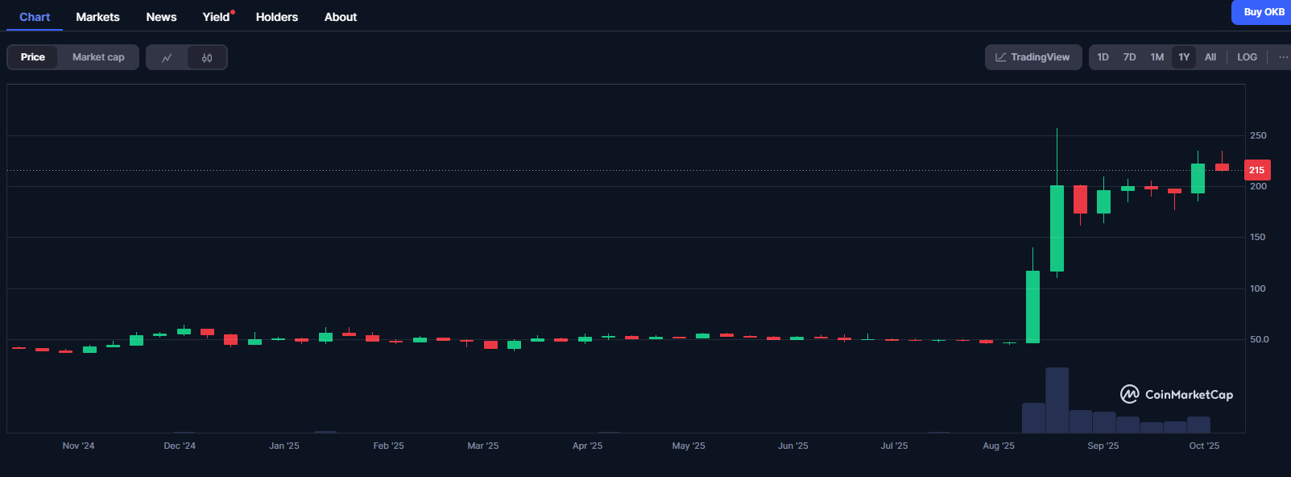Image resolution: width=1291 pixels, height=477 pixels.
Task: Click the 50.0 price axis label
Action: pyautogui.click(x=1260, y=339)
